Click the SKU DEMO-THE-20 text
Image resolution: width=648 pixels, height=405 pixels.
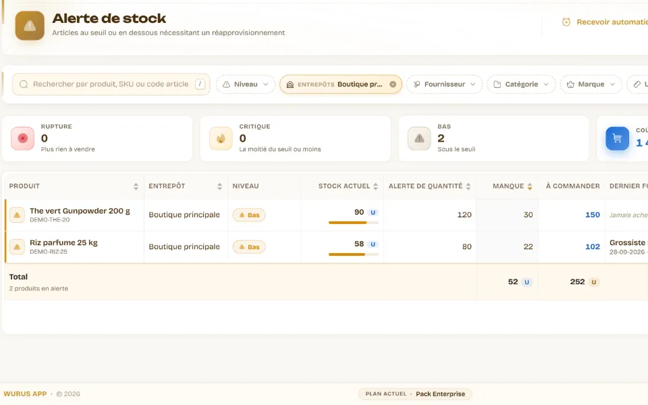pos(49,220)
